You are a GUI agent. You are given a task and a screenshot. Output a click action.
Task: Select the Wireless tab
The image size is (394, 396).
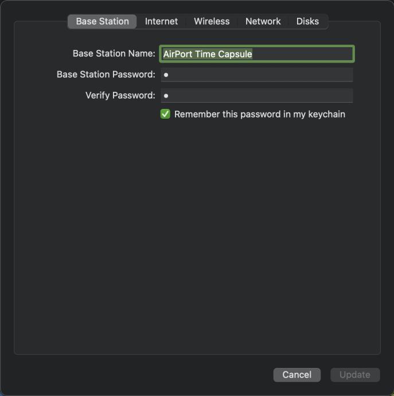(x=212, y=22)
